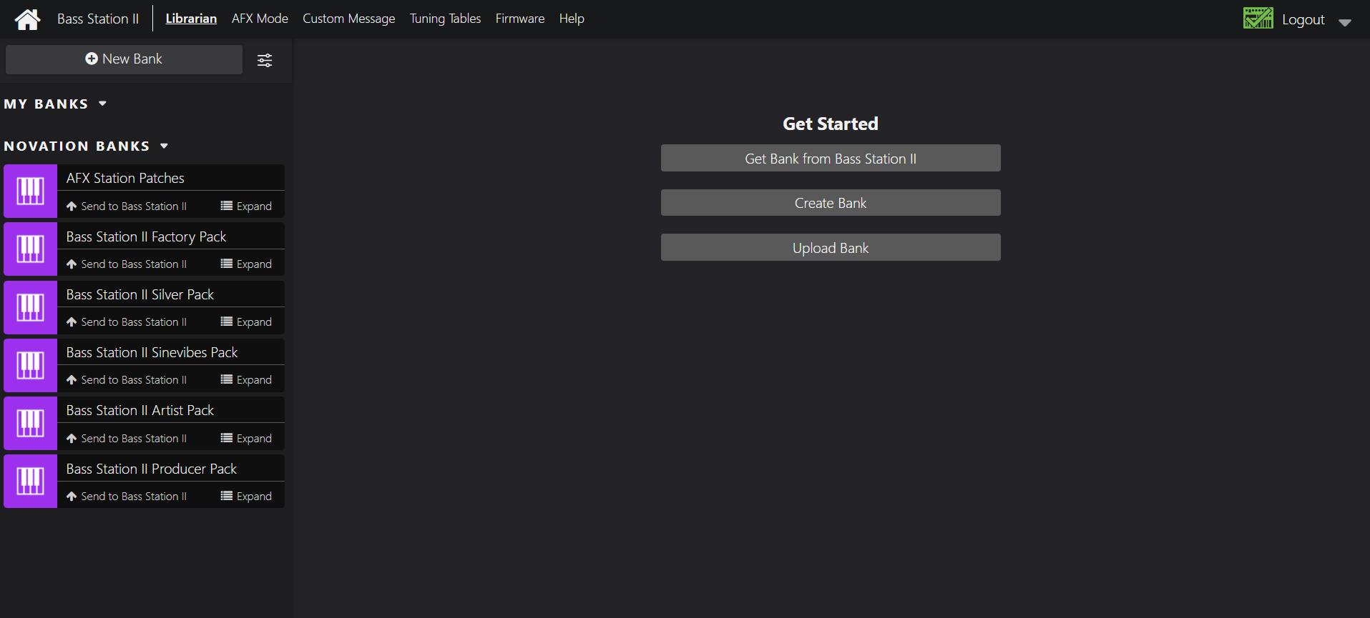
Task: Expand the Bass Station II Factory Pack
Action: (246, 264)
